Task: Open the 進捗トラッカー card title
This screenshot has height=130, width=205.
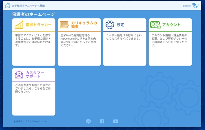Action: [39, 25]
